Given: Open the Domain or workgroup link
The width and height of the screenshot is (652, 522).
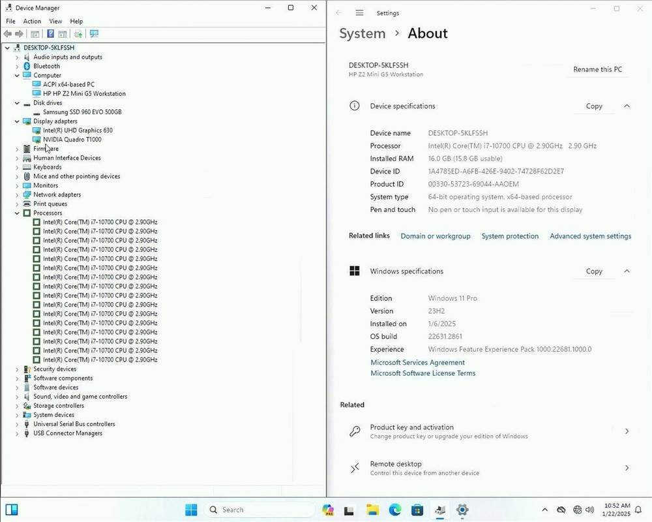Looking at the screenshot, I should pyautogui.click(x=436, y=236).
